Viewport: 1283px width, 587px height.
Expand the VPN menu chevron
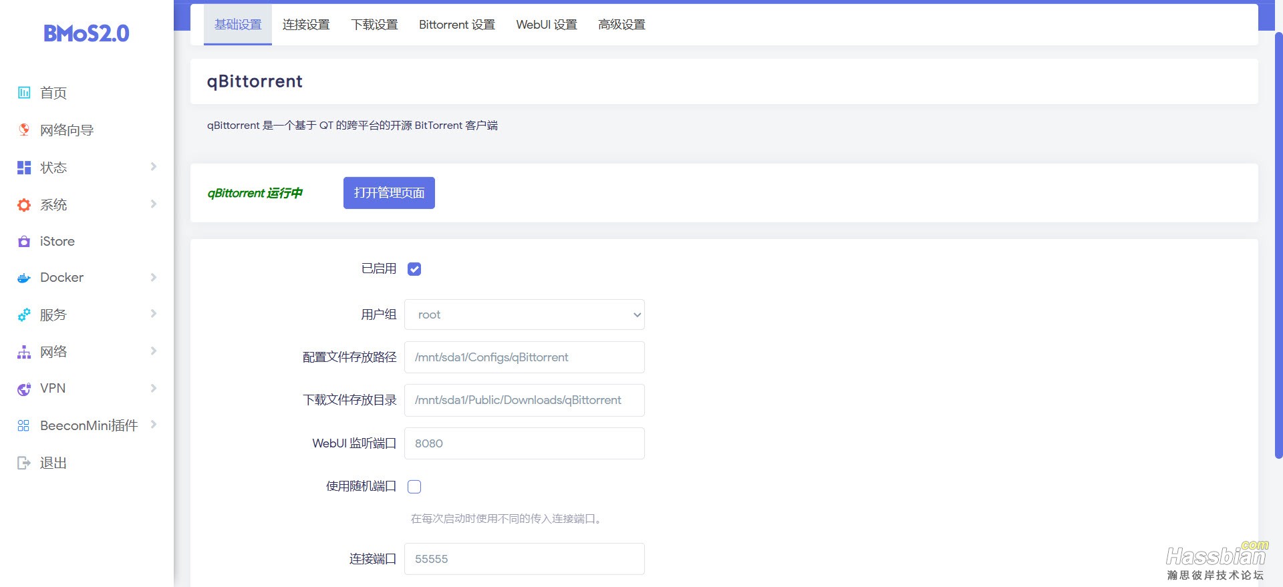(x=153, y=388)
